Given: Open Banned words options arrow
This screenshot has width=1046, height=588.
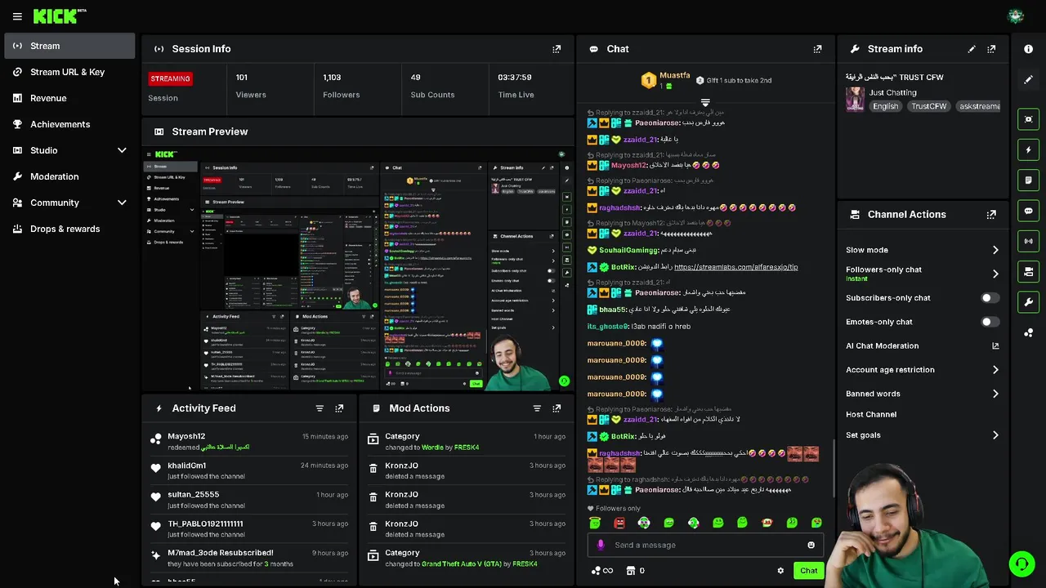Looking at the screenshot, I should click(x=995, y=394).
